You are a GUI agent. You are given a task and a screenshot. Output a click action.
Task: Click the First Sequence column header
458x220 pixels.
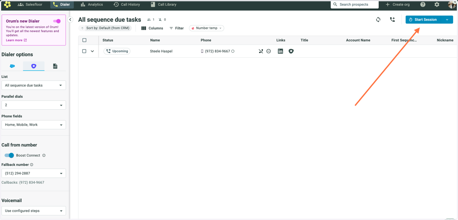(x=404, y=40)
